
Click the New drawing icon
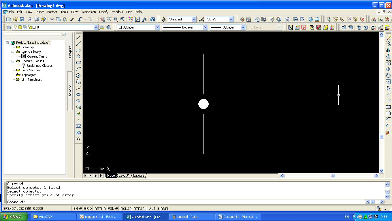click(9, 19)
